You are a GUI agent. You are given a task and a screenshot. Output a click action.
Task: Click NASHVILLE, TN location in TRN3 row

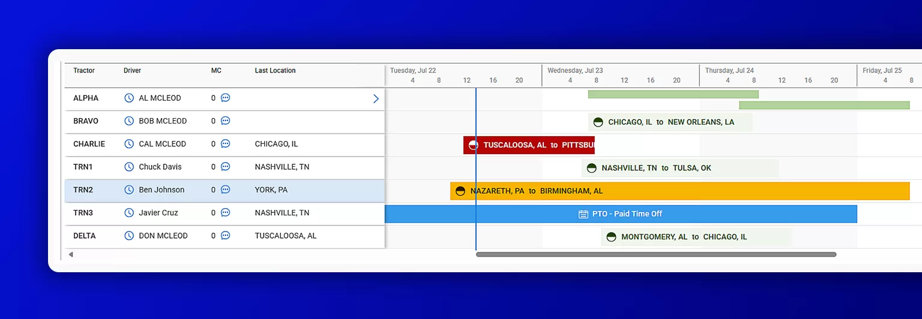pos(282,213)
